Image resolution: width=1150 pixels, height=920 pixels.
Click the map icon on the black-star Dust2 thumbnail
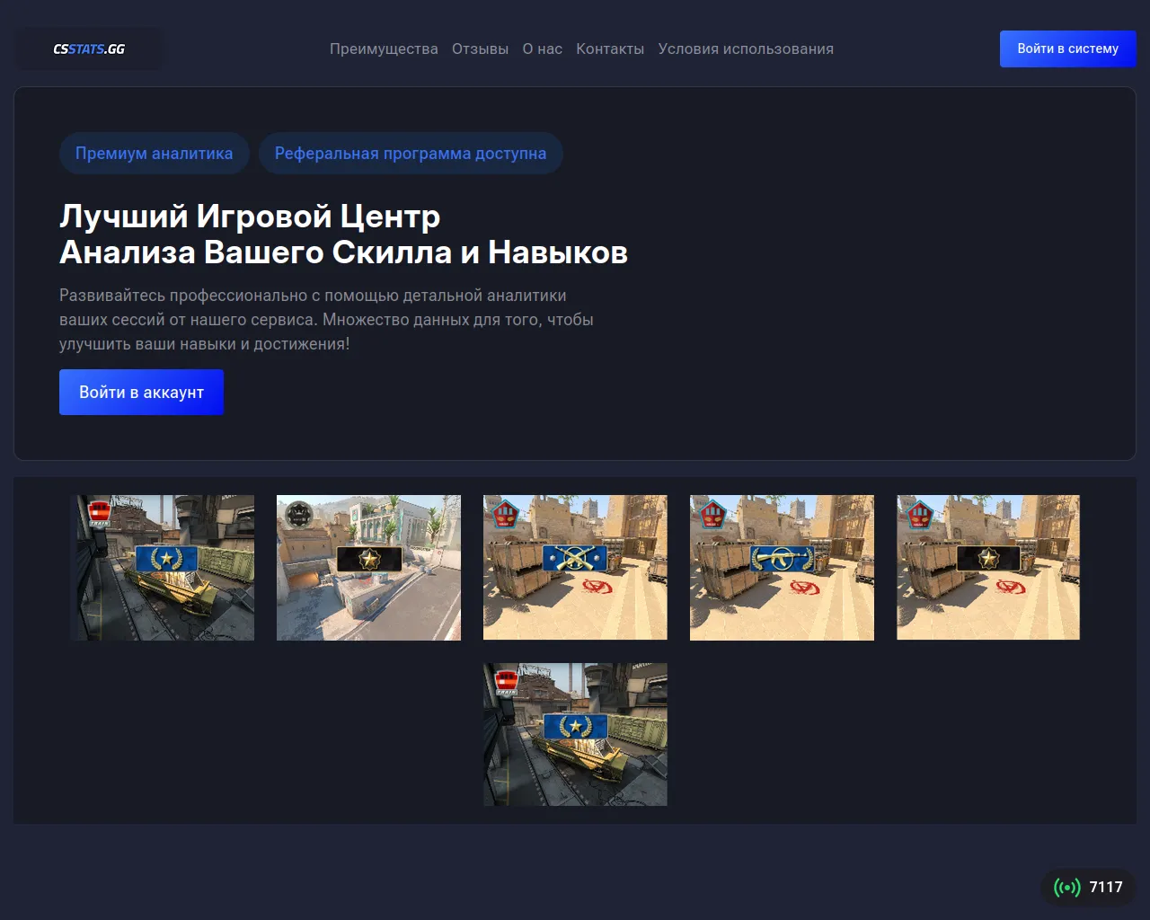point(919,514)
